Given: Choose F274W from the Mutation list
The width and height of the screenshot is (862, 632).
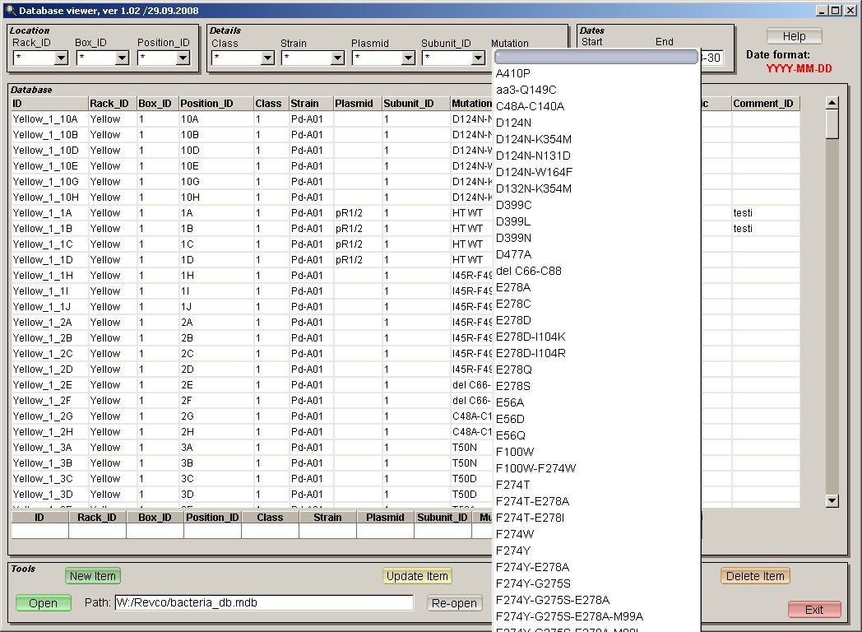Looking at the screenshot, I should click(596, 534).
